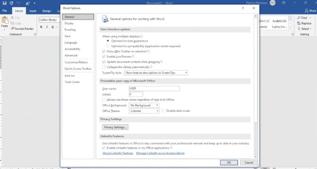The width and height of the screenshot is (317, 169).
Task: Switch to the Insert ribbon tab
Action: [x=33, y=11]
